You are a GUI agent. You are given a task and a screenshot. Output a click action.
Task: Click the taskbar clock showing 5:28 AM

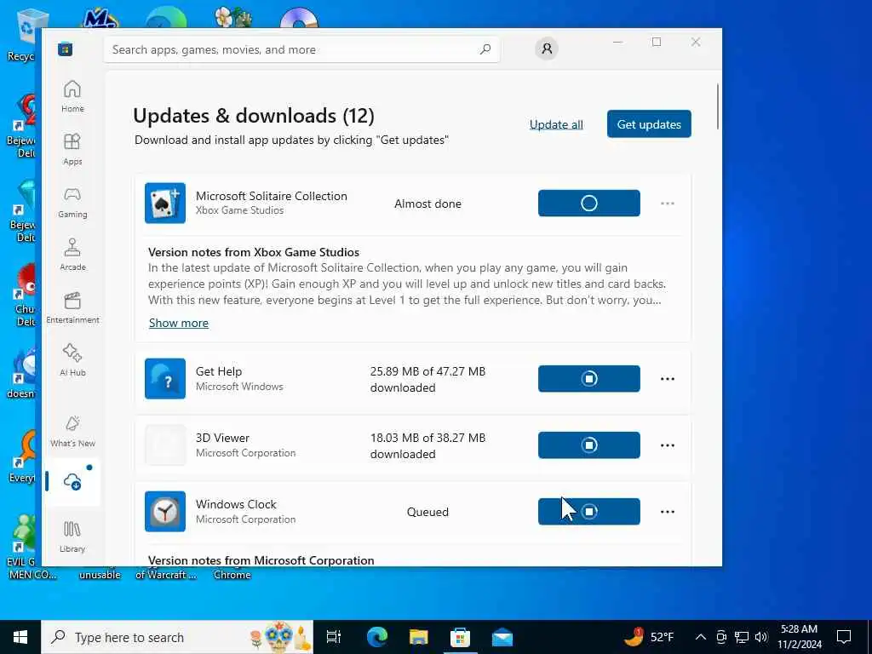pyautogui.click(x=799, y=637)
